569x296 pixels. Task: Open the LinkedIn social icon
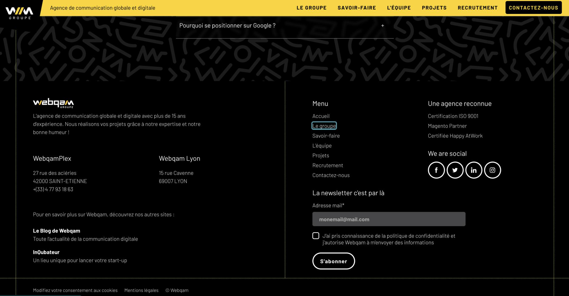pyautogui.click(x=474, y=170)
